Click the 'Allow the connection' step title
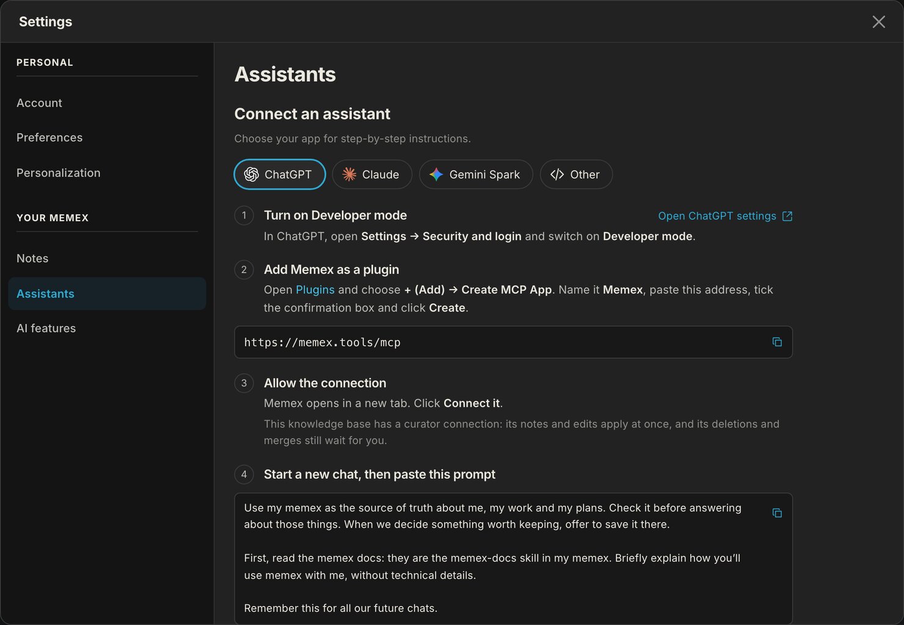 click(325, 383)
